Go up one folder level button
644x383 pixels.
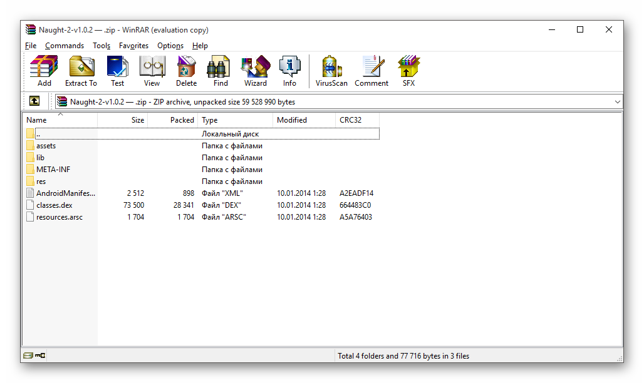[x=34, y=101]
